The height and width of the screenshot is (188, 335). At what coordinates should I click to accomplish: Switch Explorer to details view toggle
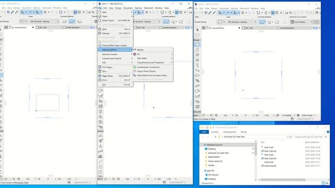tap(323, 183)
